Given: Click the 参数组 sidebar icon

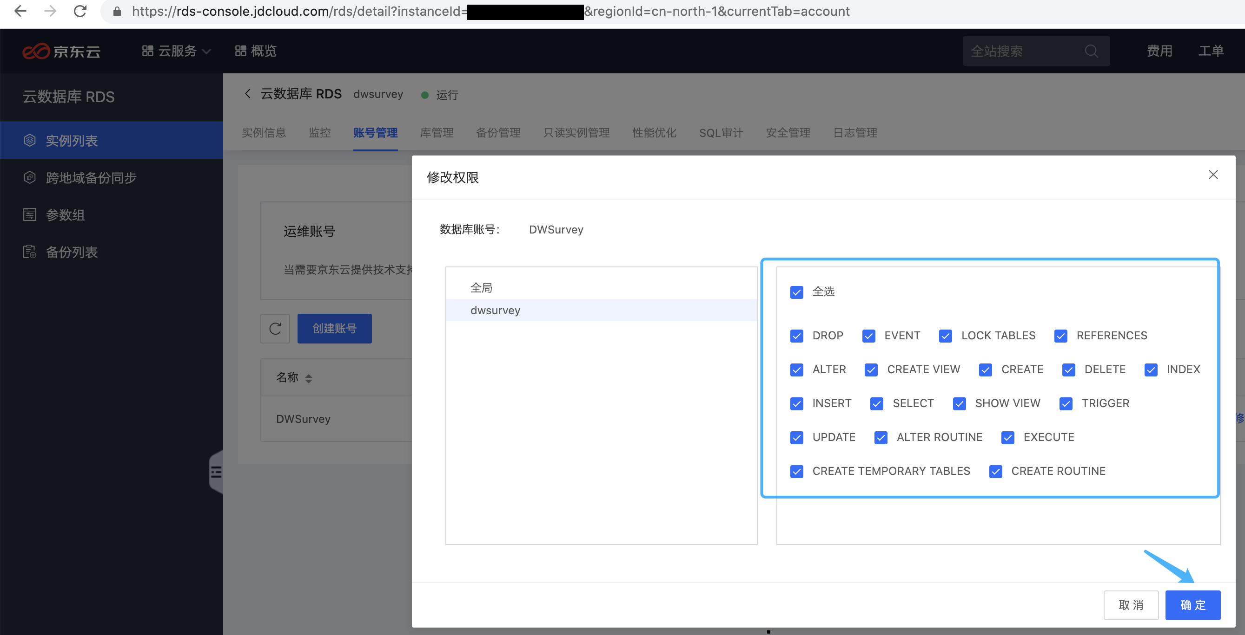Looking at the screenshot, I should point(29,215).
